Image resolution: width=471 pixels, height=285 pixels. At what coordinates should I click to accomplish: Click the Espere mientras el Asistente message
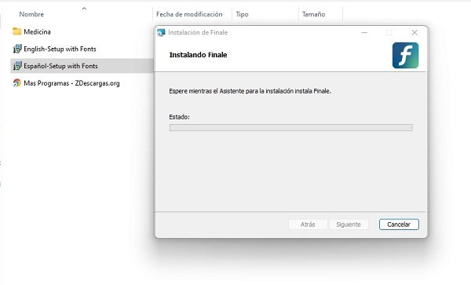click(x=250, y=91)
